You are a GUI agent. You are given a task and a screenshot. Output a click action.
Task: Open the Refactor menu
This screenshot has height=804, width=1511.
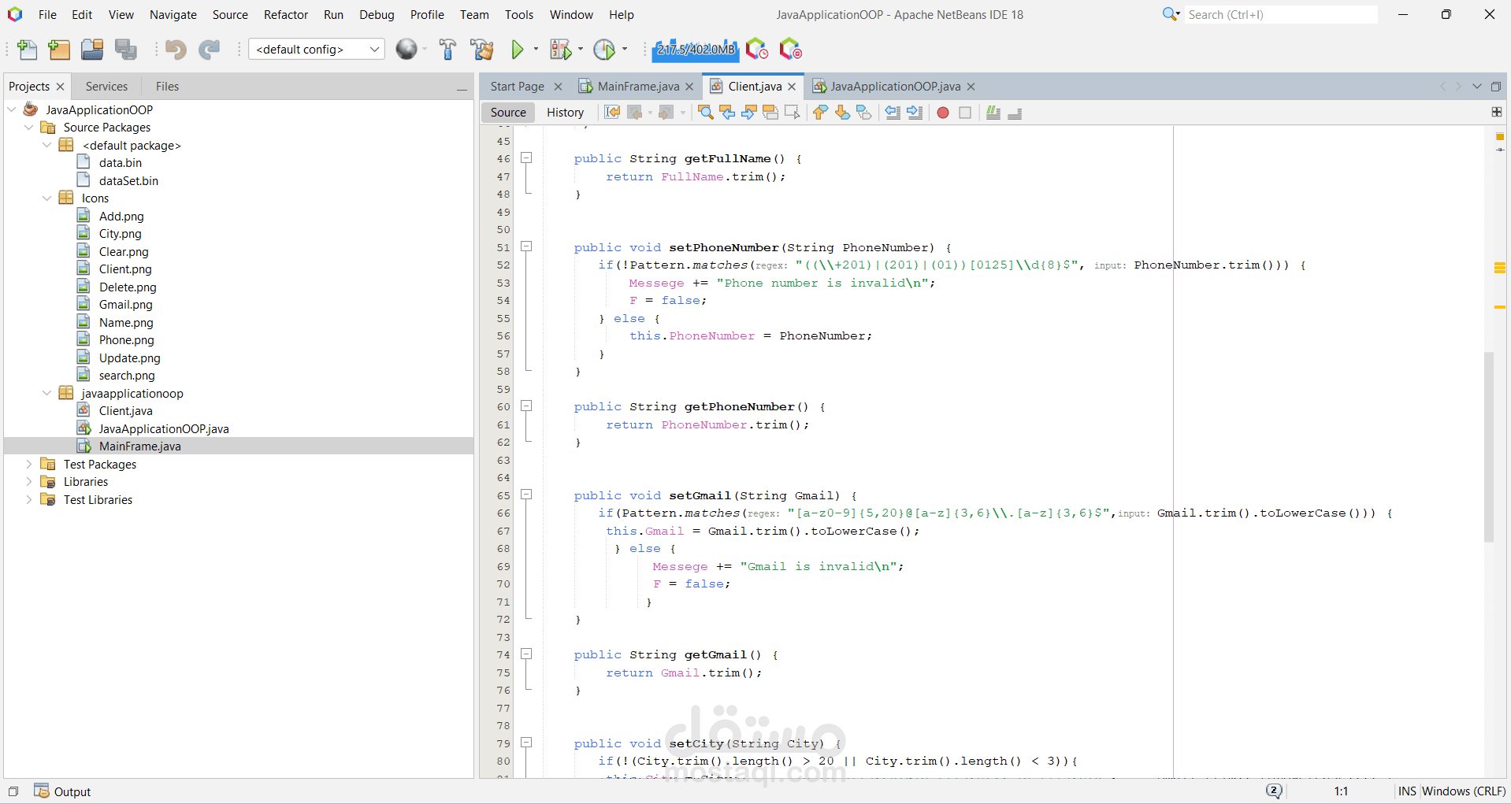[x=286, y=14]
